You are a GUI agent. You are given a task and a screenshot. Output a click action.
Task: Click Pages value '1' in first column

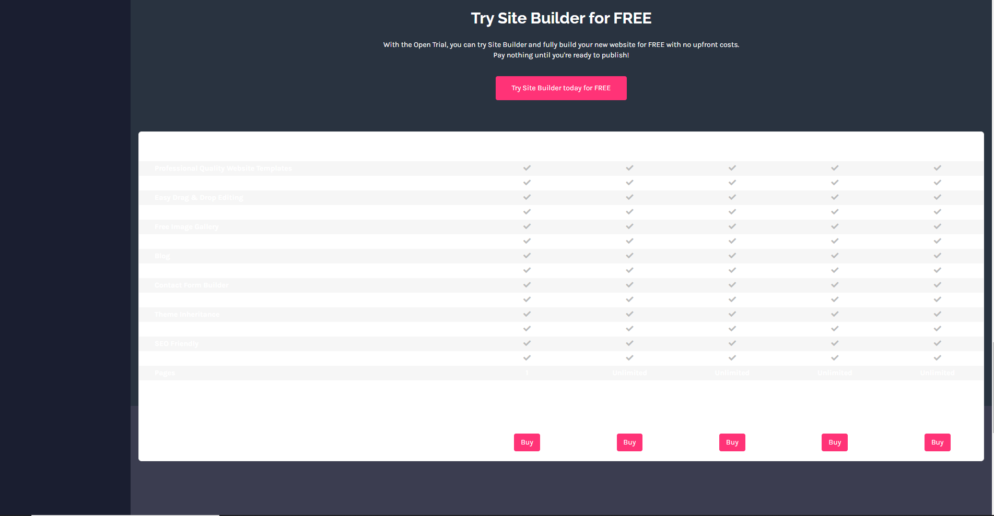point(527,373)
